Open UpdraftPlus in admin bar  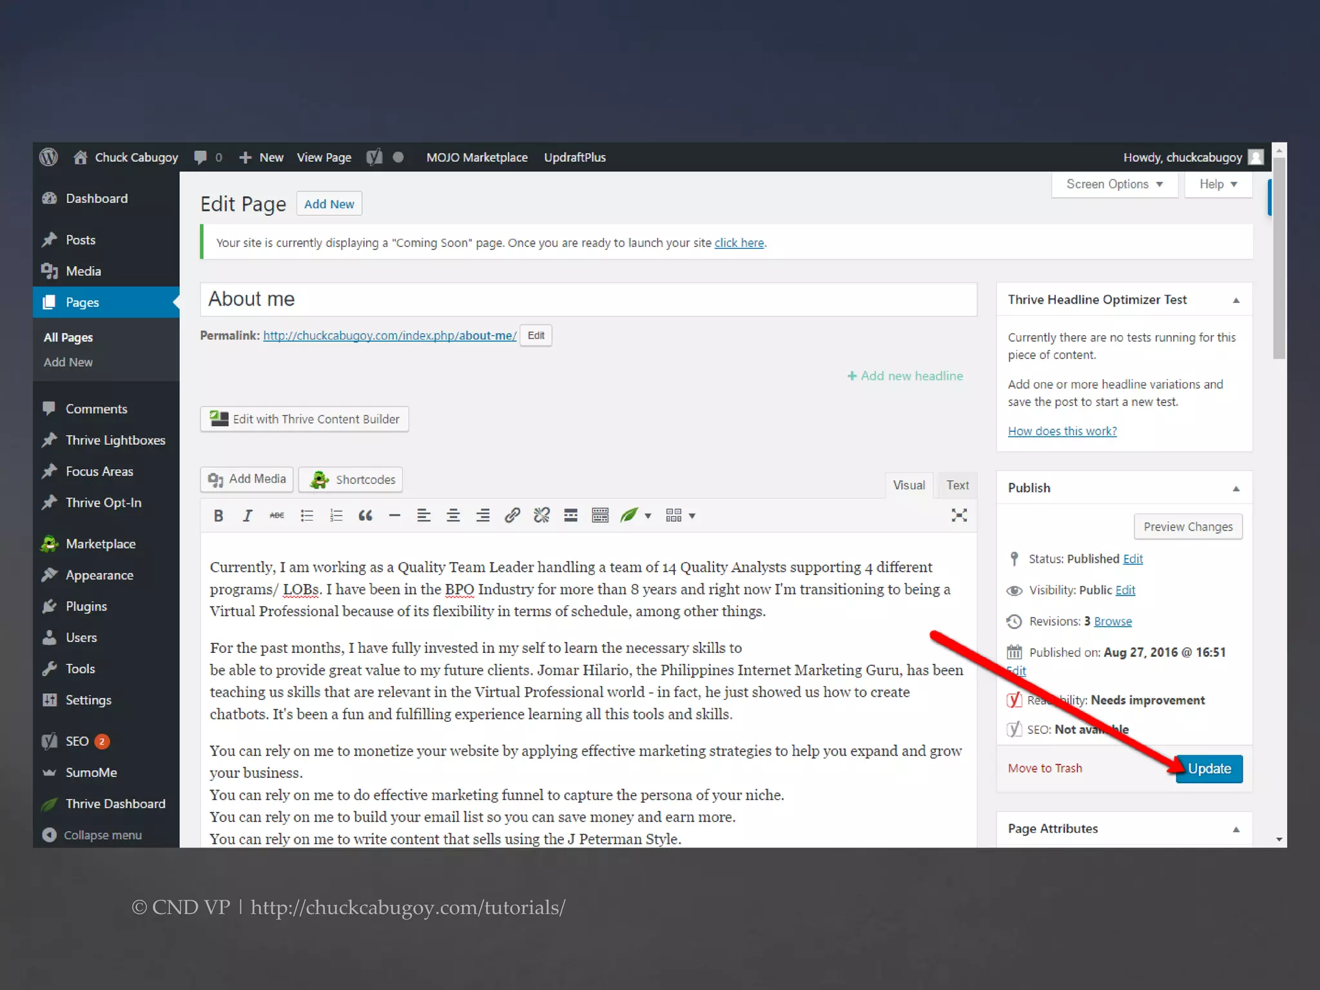pos(575,157)
